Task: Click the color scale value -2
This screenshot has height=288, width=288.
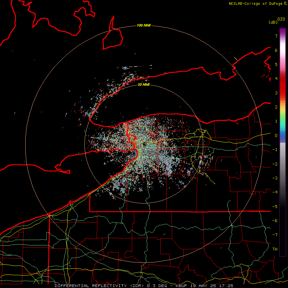Action: point(275,164)
